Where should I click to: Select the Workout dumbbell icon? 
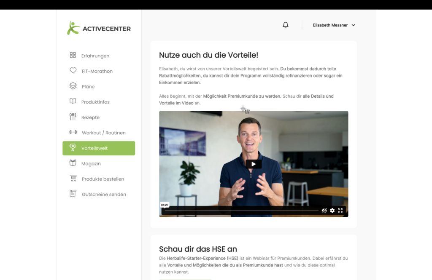[73, 133]
